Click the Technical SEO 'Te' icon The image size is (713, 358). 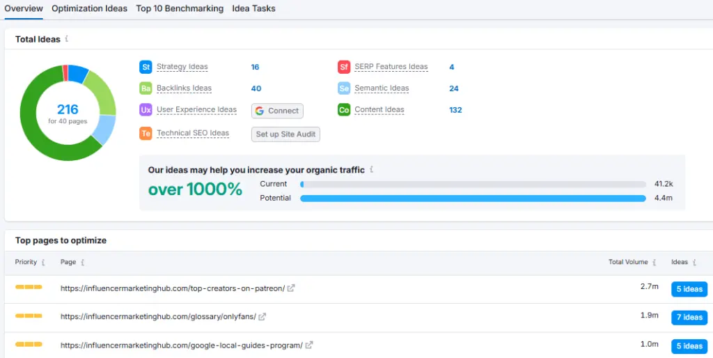tap(146, 134)
